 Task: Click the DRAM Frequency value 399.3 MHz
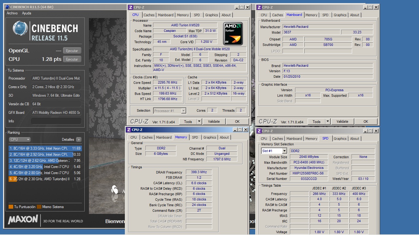pyautogui.click(x=199, y=172)
